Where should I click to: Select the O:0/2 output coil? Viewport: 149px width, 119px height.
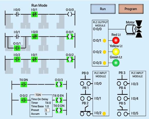[70, 59]
